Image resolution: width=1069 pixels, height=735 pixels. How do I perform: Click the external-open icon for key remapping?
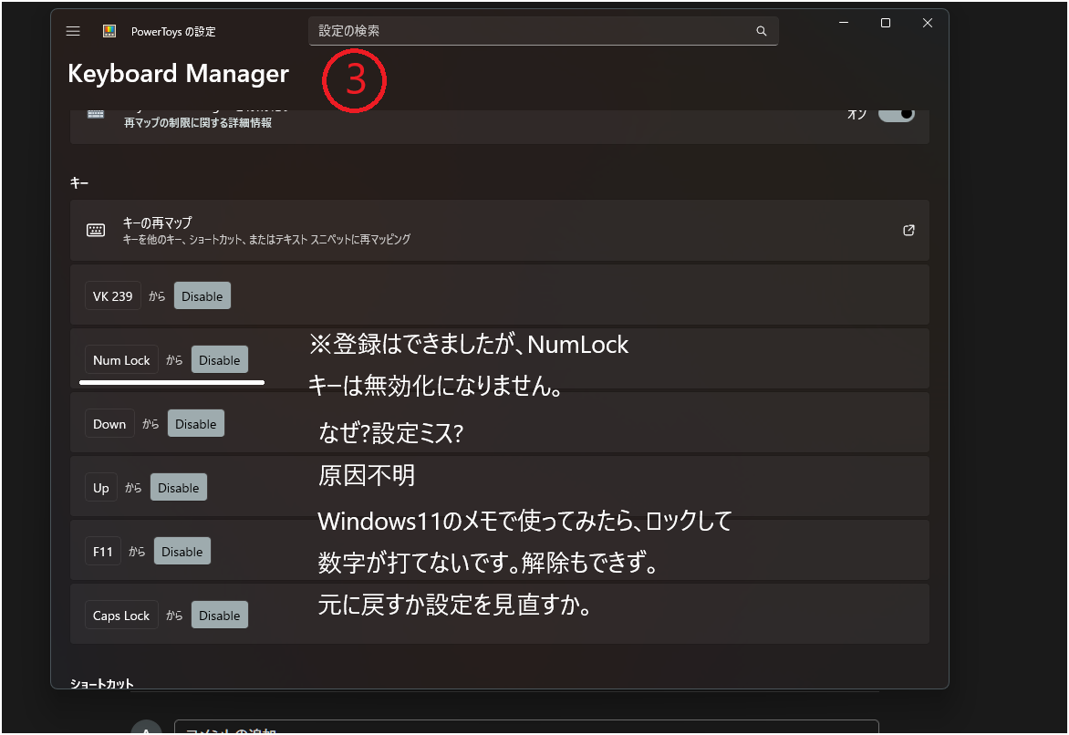point(908,231)
